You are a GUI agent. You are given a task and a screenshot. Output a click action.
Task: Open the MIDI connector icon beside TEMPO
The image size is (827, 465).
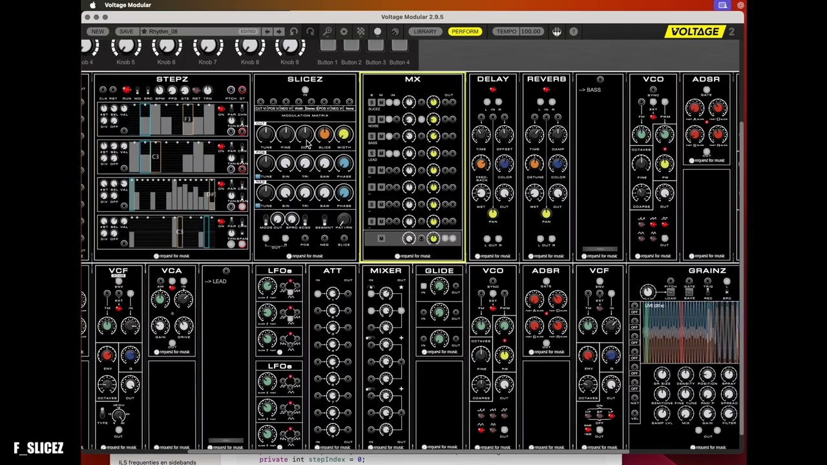tap(557, 31)
